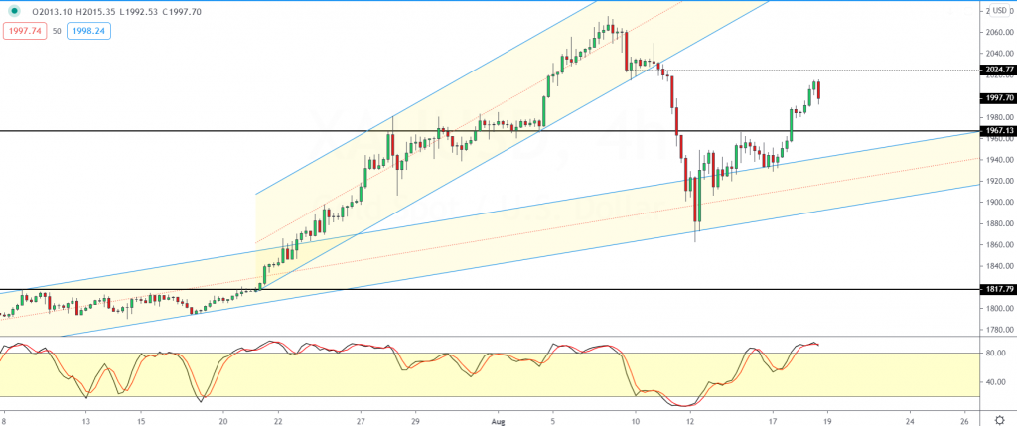Click the date 29 on time axis

(416, 419)
